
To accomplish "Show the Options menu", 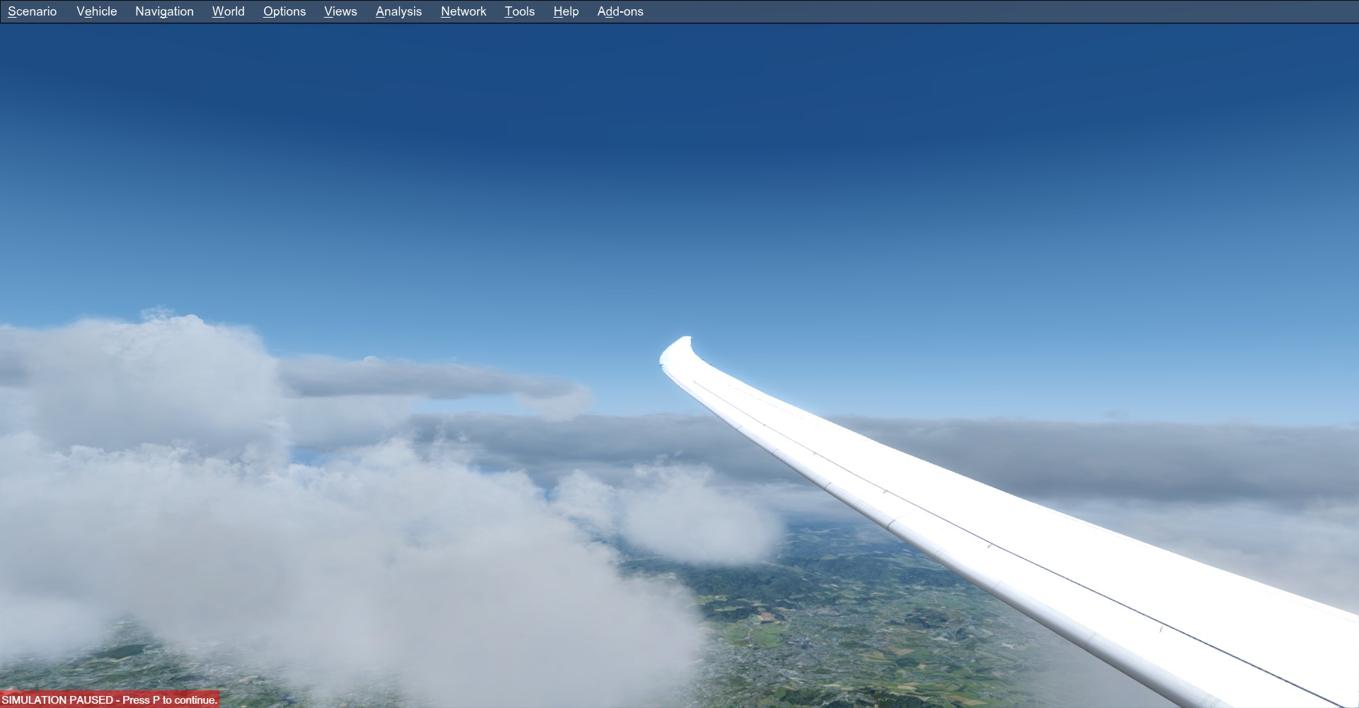I will (x=284, y=11).
